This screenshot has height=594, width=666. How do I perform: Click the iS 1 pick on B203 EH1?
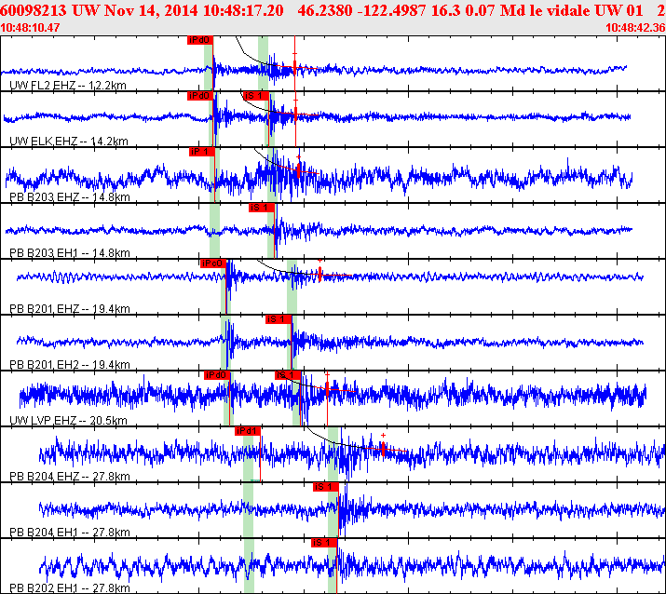[262, 208]
